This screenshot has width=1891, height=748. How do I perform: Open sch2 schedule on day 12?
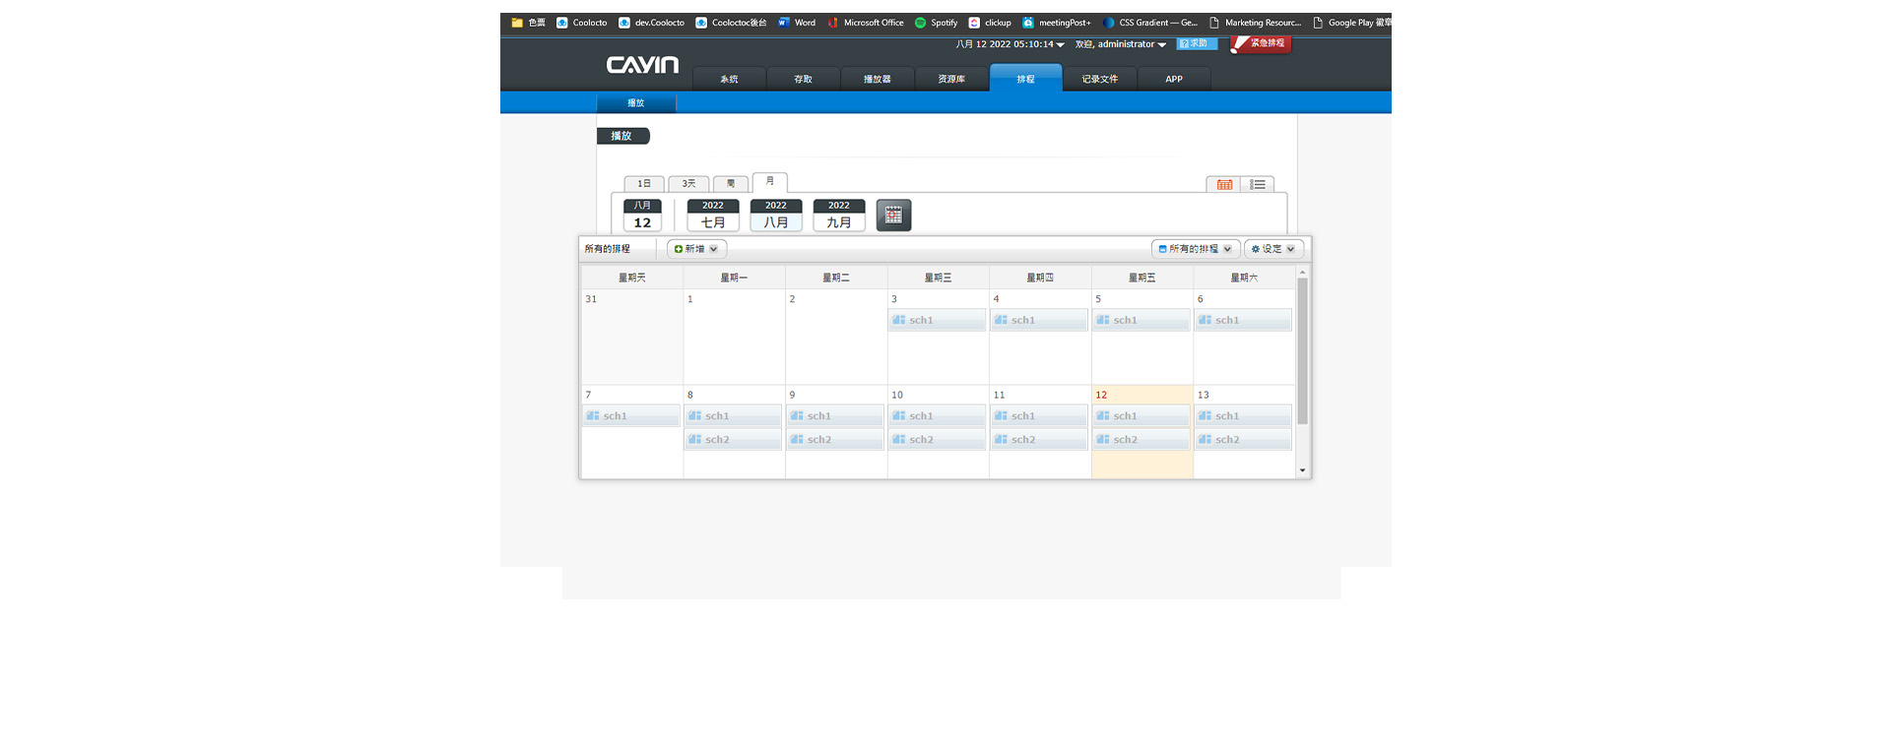(x=1141, y=440)
